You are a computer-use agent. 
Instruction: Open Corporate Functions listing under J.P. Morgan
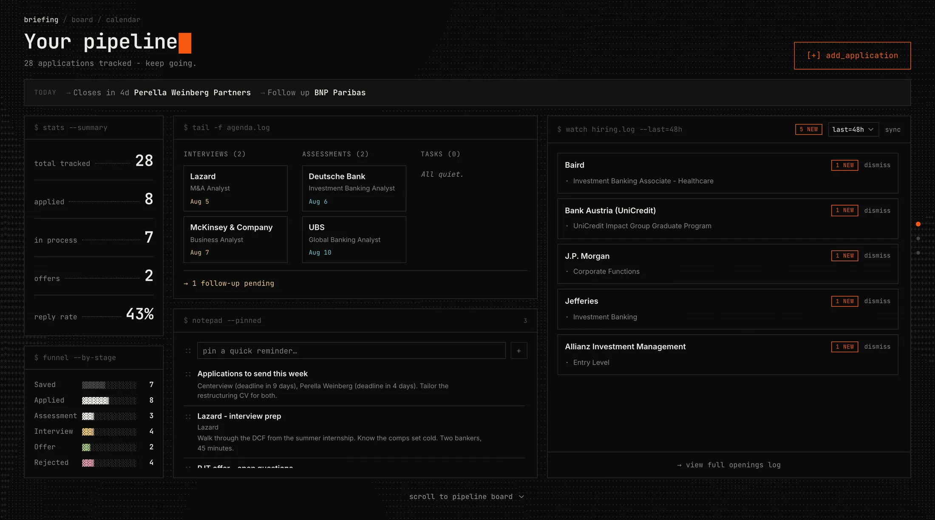tap(606, 271)
